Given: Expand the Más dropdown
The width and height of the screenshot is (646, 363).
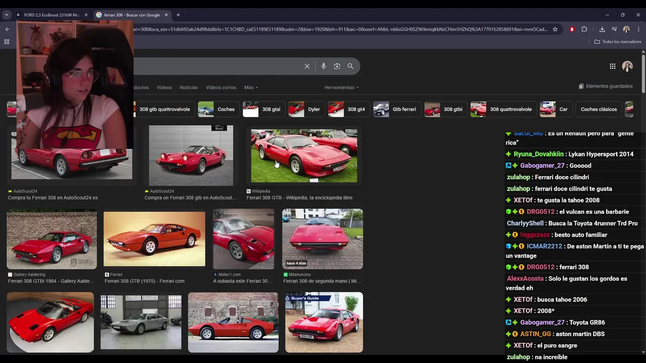Looking at the screenshot, I should pos(251,87).
